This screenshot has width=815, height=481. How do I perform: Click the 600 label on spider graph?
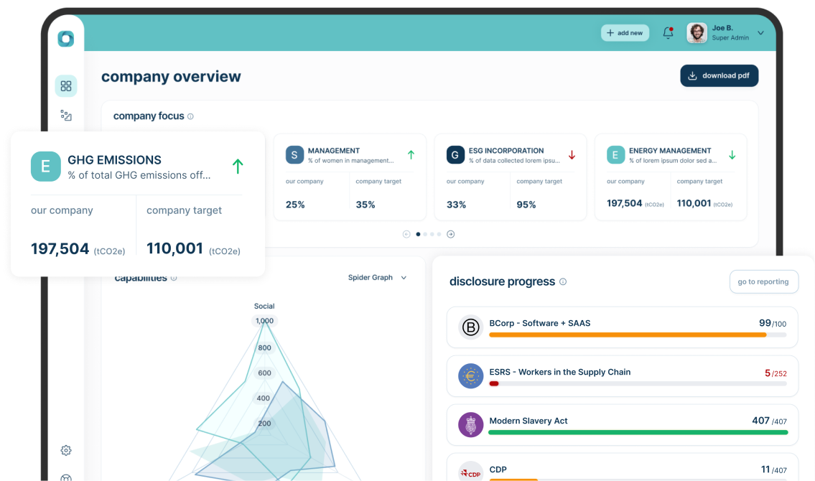[x=264, y=373]
